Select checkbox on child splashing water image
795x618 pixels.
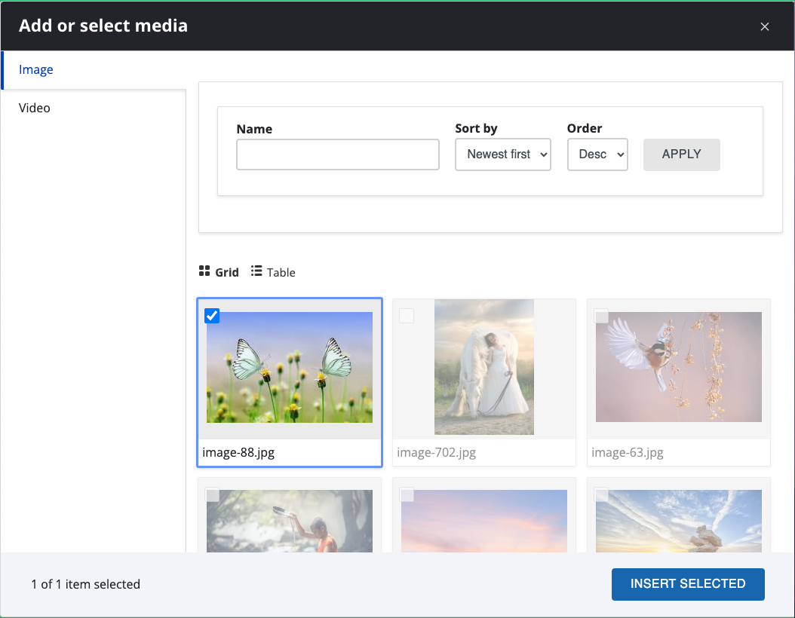[213, 495]
